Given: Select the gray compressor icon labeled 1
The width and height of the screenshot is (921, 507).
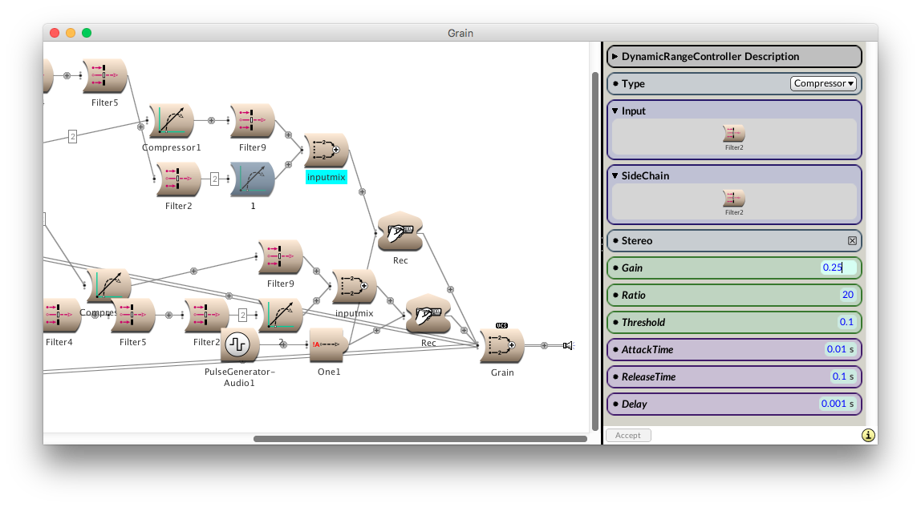Looking at the screenshot, I should click(x=253, y=179).
